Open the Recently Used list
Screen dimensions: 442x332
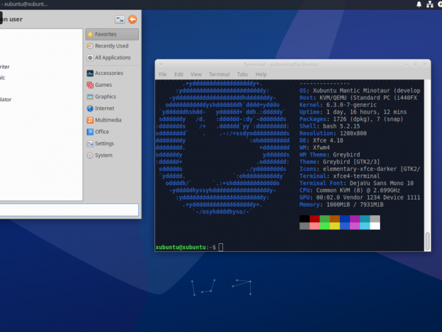(x=111, y=46)
